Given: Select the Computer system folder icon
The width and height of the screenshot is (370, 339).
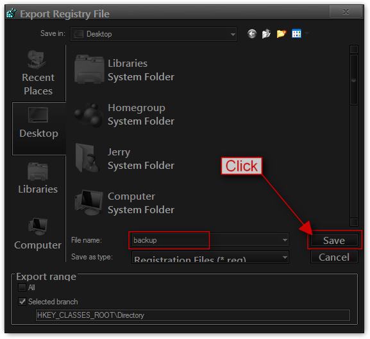Looking at the screenshot, I should point(88,203).
